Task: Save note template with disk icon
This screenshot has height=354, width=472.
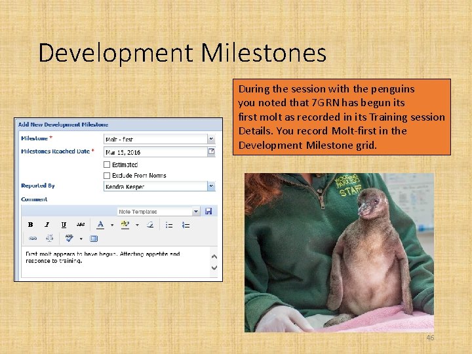Action: [x=208, y=211]
